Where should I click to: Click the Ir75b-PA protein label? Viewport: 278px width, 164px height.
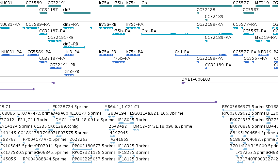(x=121, y=58)
